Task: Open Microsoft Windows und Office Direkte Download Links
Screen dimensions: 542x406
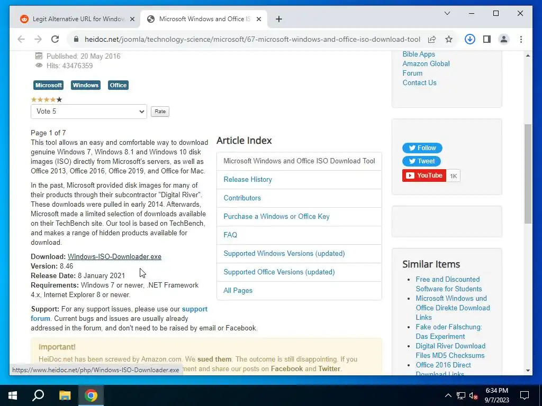Action: click(453, 308)
